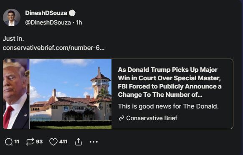Image resolution: width=243 pixels, height=155 pixels.
Task: Open the three-dot more options menu
Action: (x=94, y=142)
